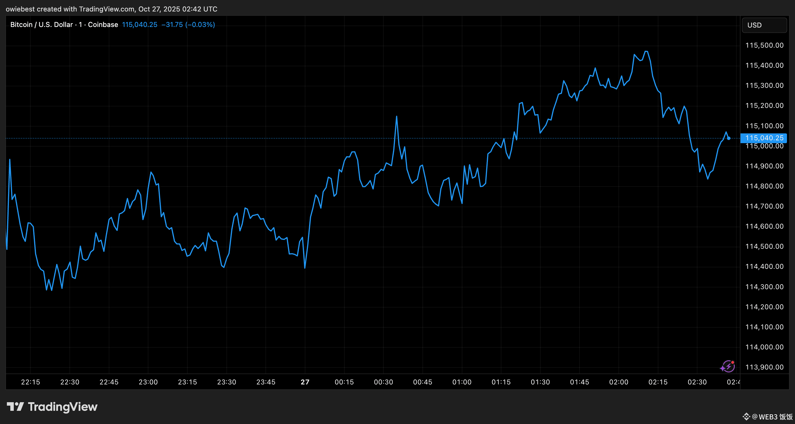Click the 22:15 time axis label
This screenshot has height=424, width=795.
30,382
